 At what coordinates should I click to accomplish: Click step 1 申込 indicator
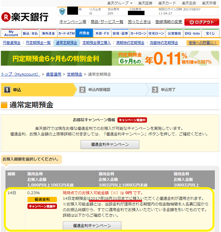pyautogui.click(x=38, y=90)
